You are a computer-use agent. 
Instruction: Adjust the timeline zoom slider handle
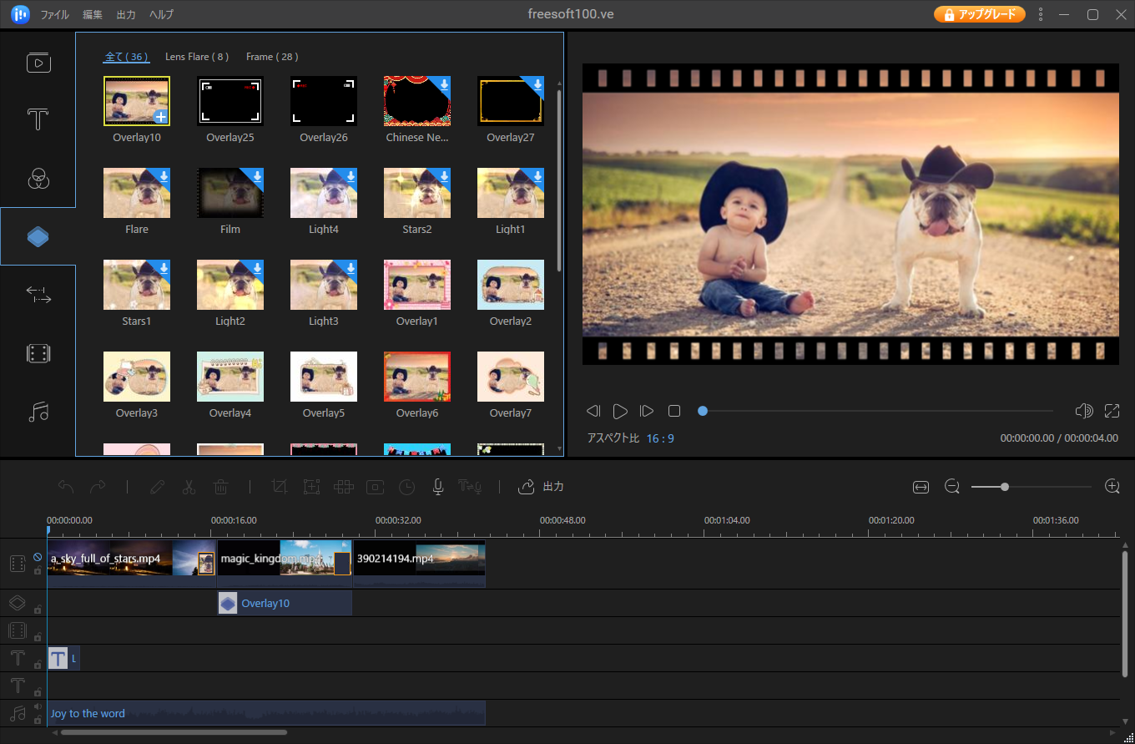(x=1005, y=487)
